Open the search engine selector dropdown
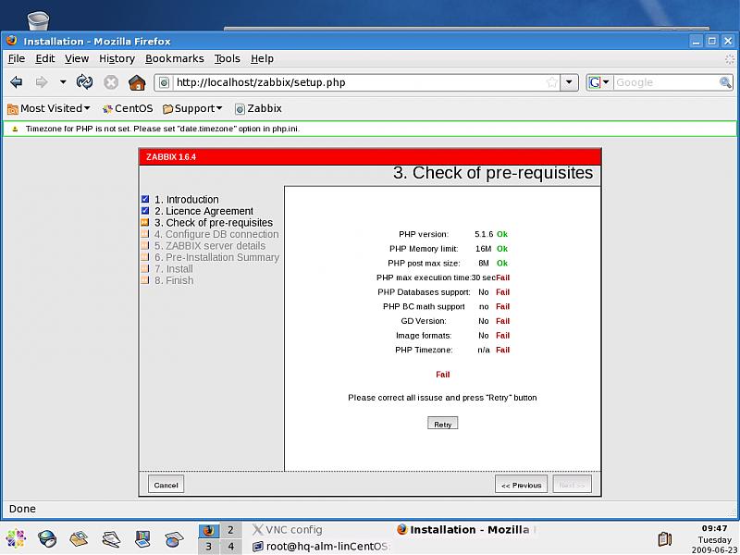The width and height of the screenshot is (740, 555). [599, 82]
